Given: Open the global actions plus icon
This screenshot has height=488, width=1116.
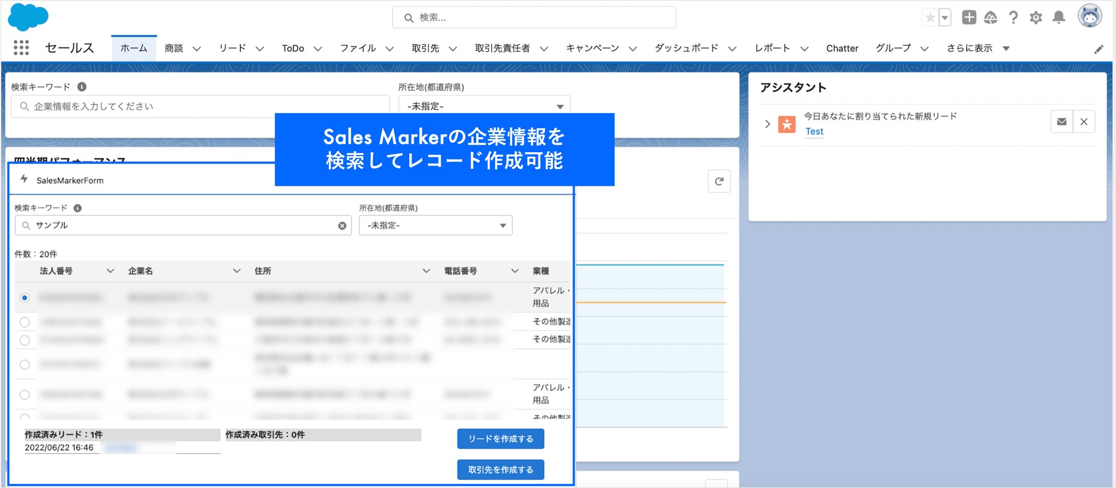Looking at the screenshot, I should pyautogui.click(x=969, y=18).
